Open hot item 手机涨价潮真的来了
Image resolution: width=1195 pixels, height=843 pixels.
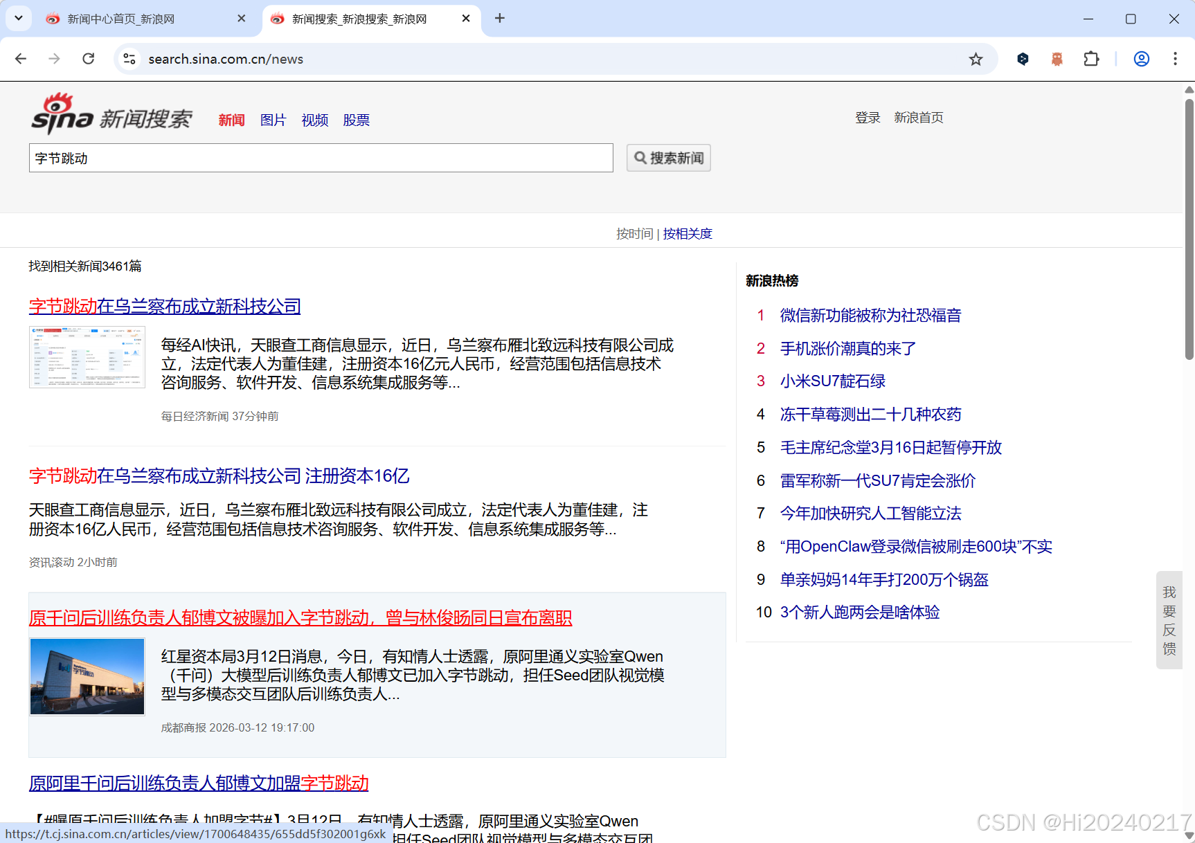coord(848,348)
